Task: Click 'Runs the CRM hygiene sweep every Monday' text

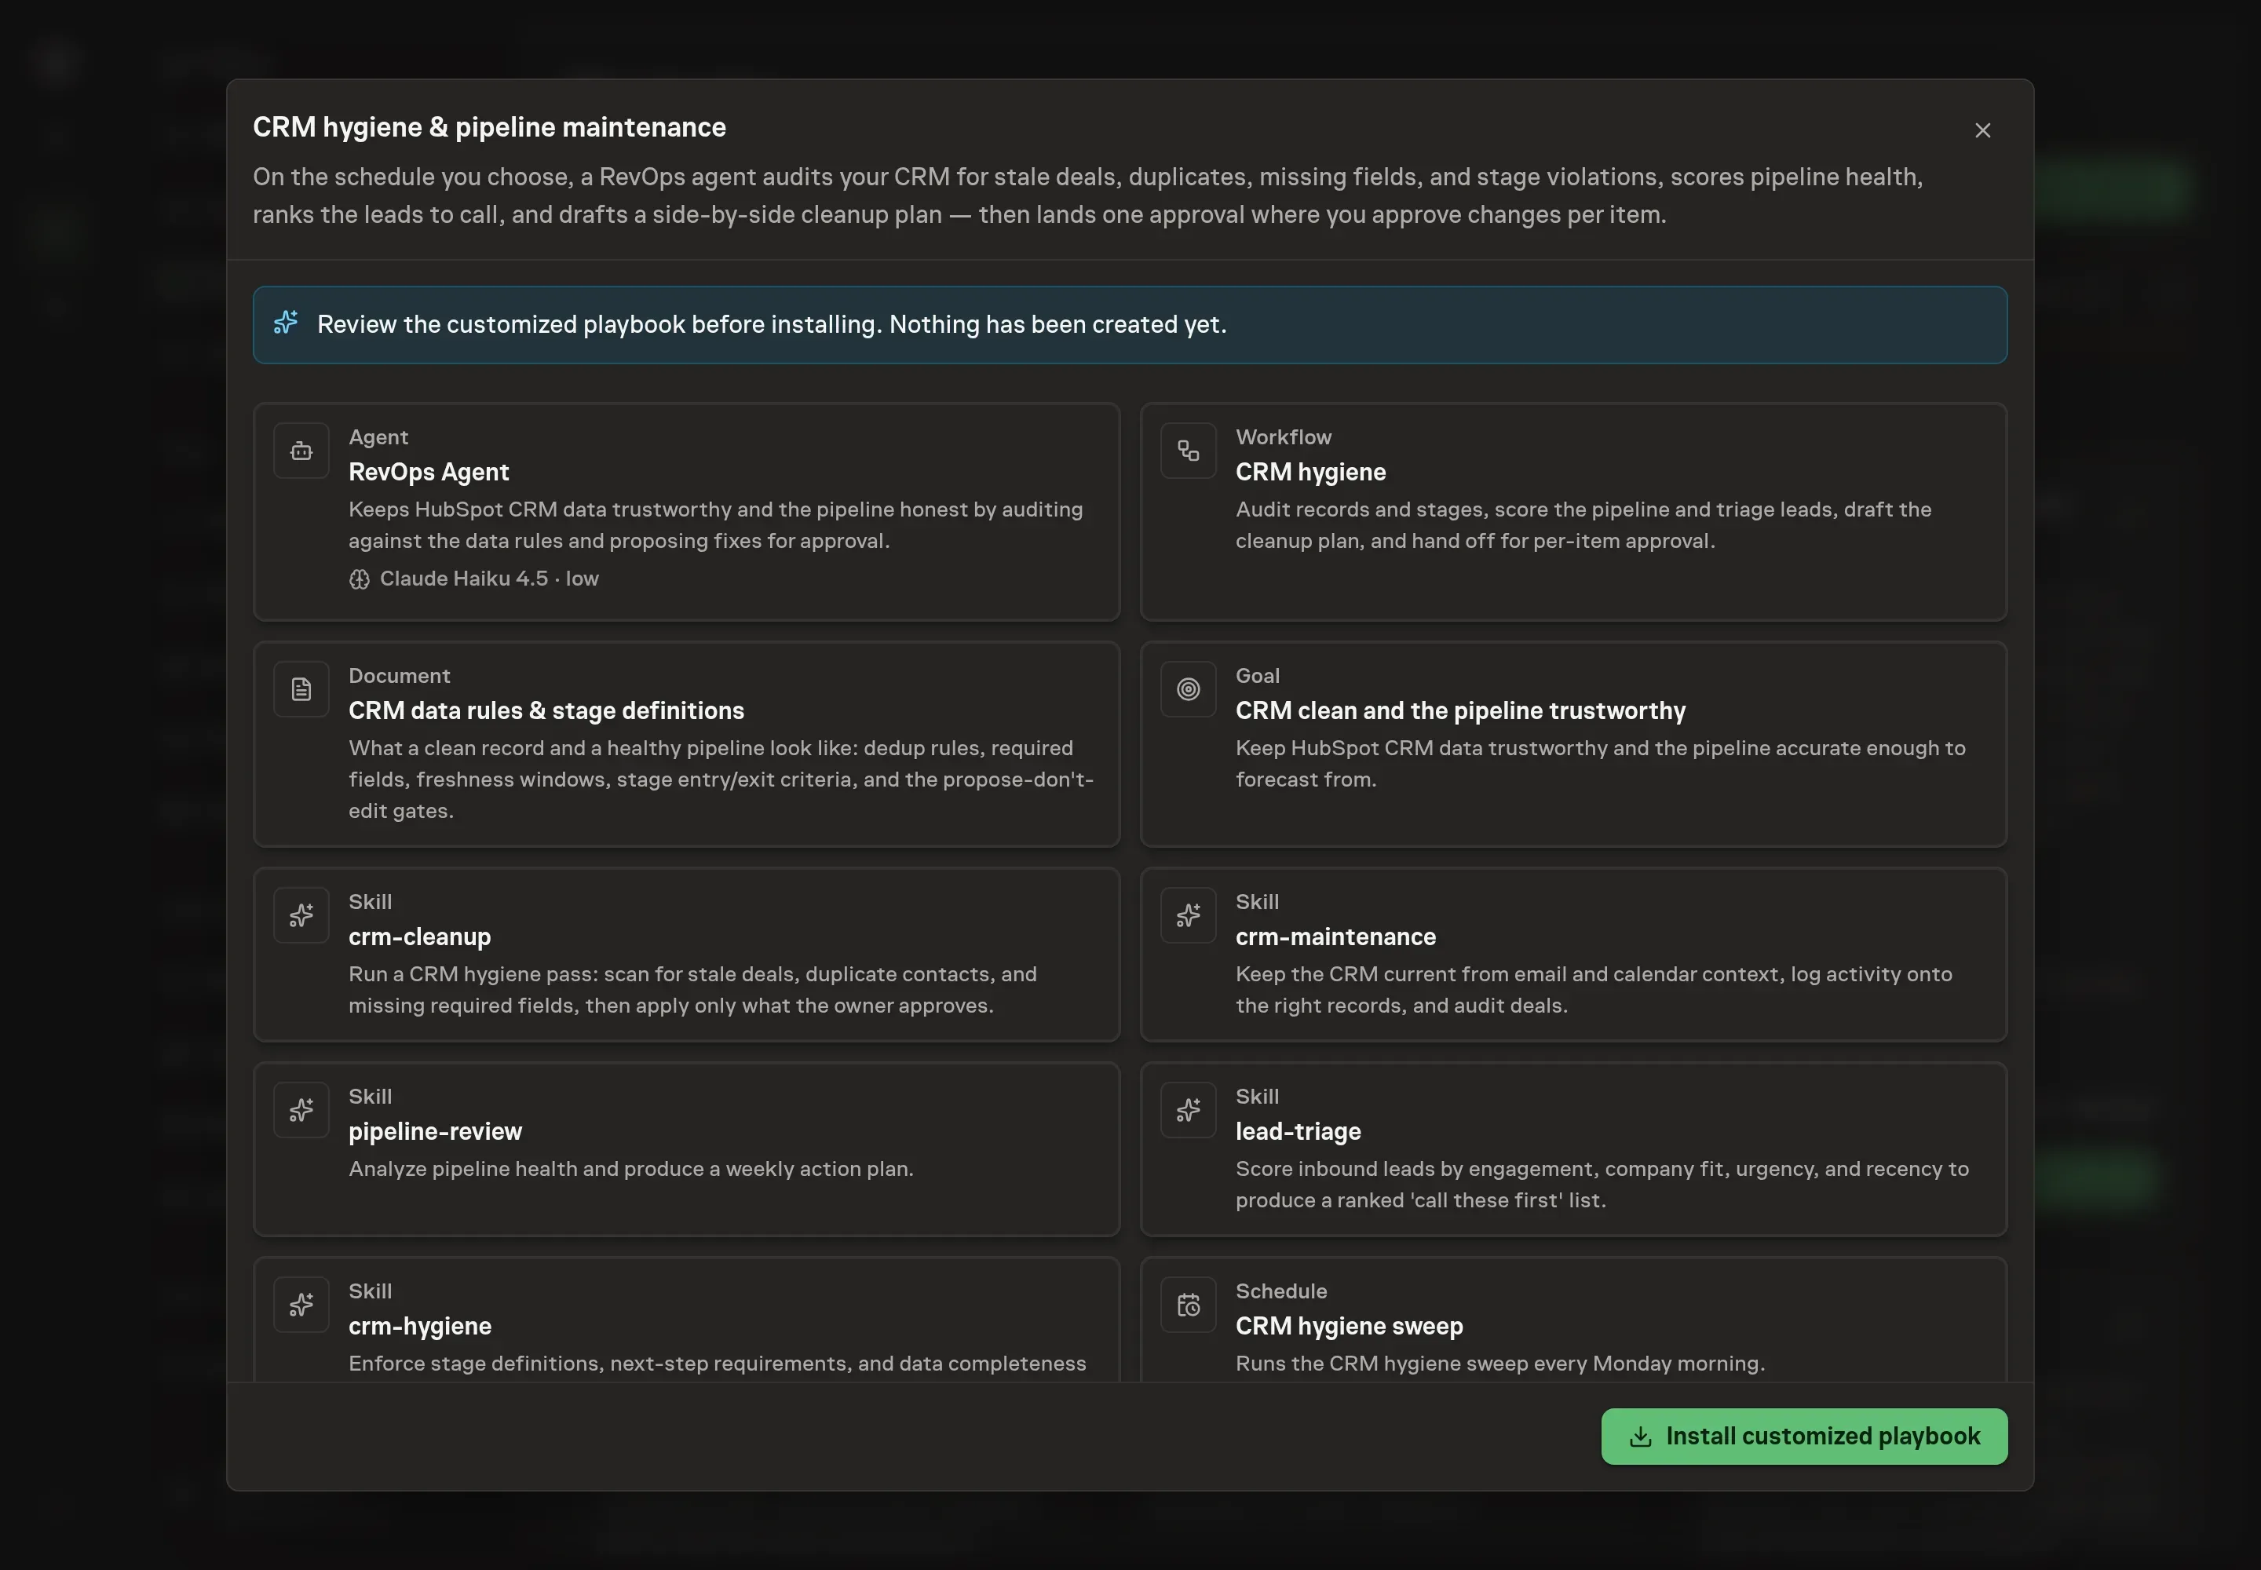Action: click(1499, 1364)
